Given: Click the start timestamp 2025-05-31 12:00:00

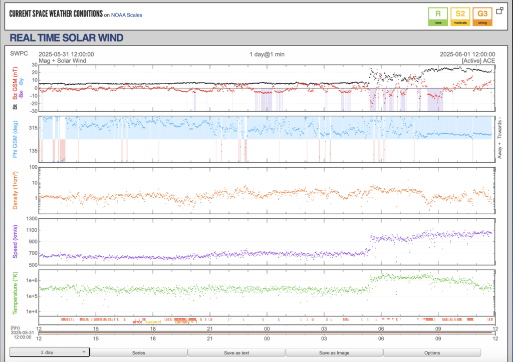Looking at the screenshot, I should [66, 54].
